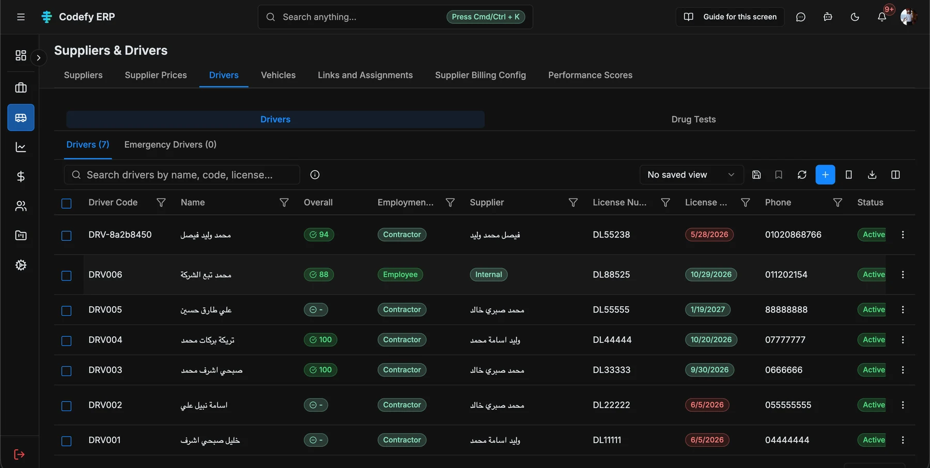930x468 pixels.
Task: Open the folder chart reports icon
Action: point(21,236)
